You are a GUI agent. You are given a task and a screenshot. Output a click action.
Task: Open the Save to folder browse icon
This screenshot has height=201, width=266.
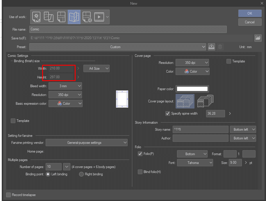(258, 38)
